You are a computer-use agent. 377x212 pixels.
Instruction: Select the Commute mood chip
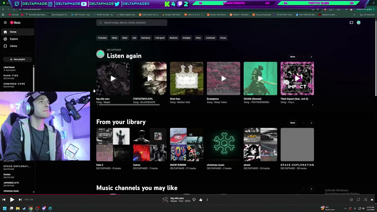pos(210,38)
